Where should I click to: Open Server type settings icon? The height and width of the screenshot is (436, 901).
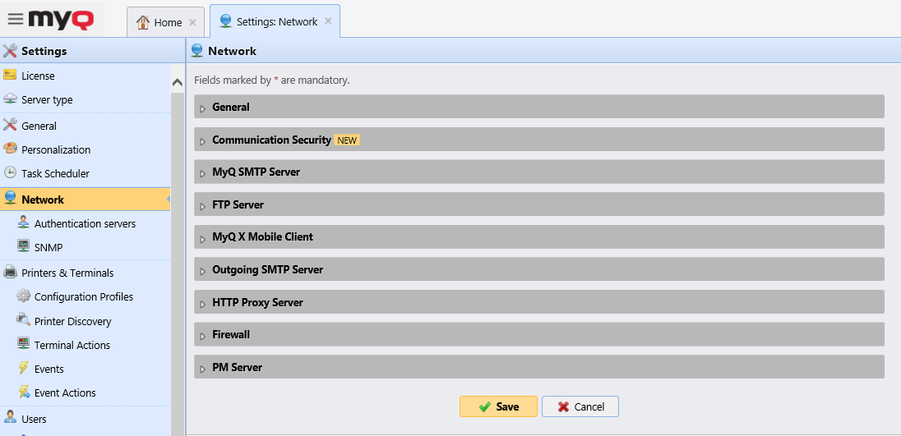pyautogui.click(x=10, y=99)
